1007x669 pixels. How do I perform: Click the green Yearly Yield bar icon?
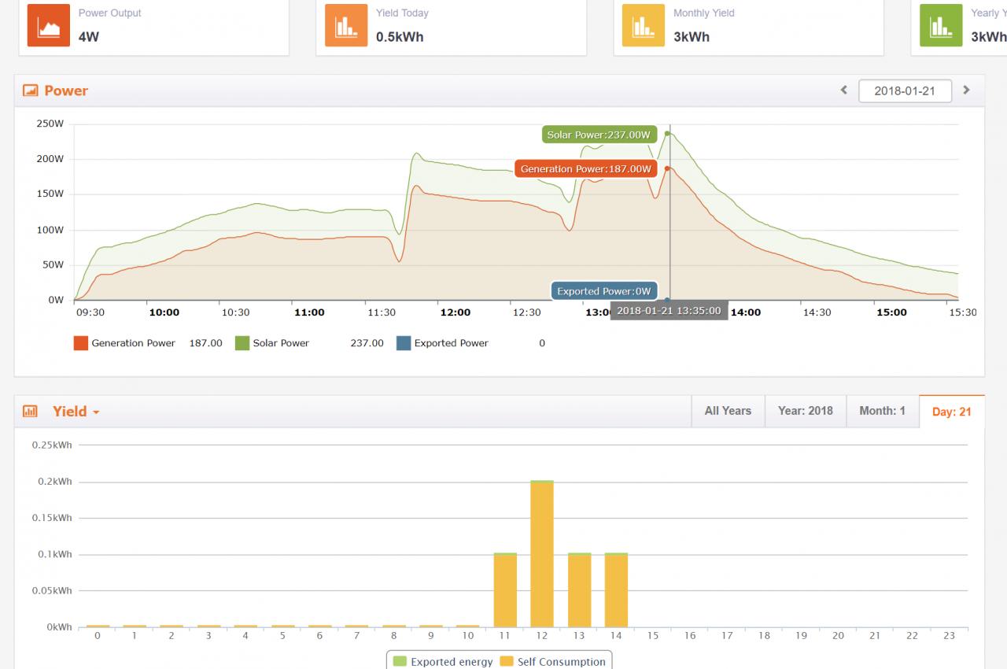point(941,25)
